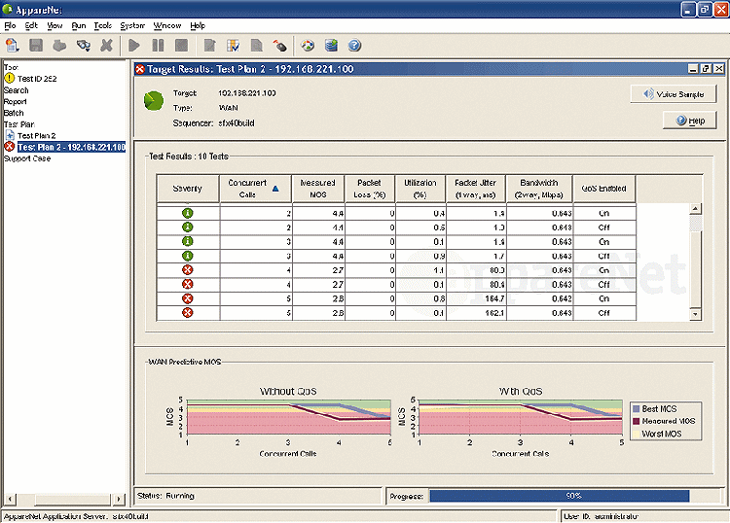
Task: Select Test Plan 2 tree item
Action: pyautogui.click(x=36, y=135)
